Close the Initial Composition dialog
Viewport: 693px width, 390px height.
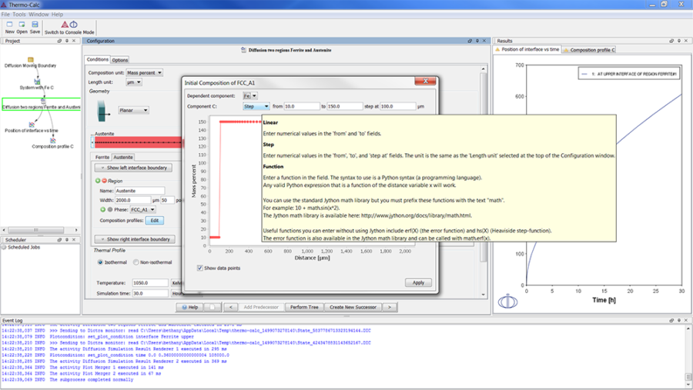425,81
